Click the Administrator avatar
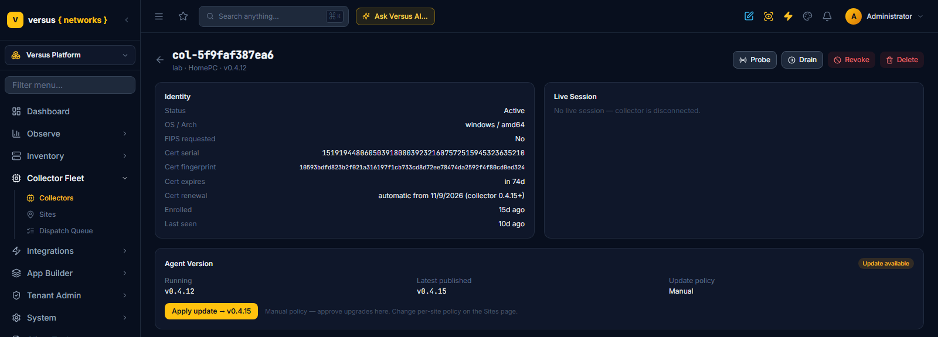 point(854,16)
